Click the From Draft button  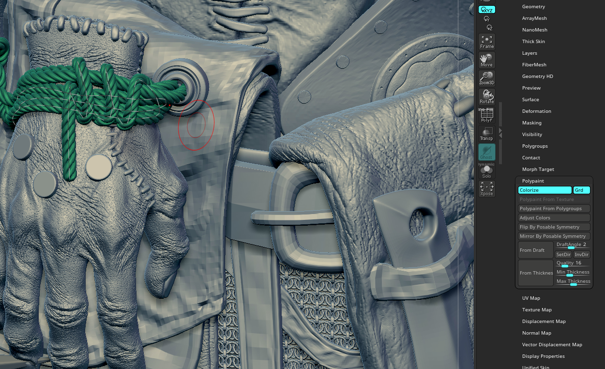coord(536,250)
